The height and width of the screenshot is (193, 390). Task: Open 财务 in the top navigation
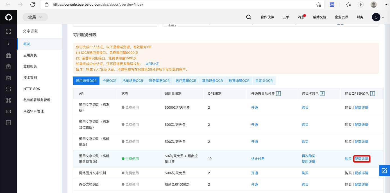[x=360, y=17]
